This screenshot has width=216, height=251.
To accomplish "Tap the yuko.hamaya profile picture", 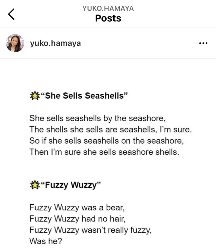I will pos(15,43).
